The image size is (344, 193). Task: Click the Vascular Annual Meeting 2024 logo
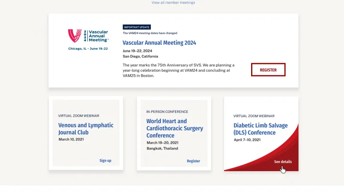88,39
